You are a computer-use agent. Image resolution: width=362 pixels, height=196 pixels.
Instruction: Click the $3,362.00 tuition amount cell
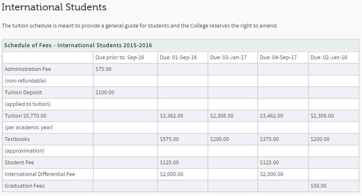[171, 116]
